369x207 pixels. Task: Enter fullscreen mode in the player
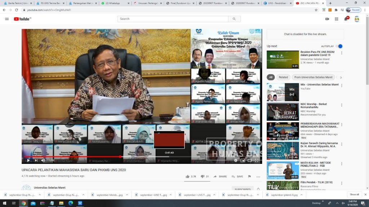pyautogui.click(x=257, y=161)
